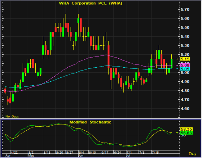Click the 50 level label in stochastic panel
This screenshot has height=158, width=202.
[183, 135]
